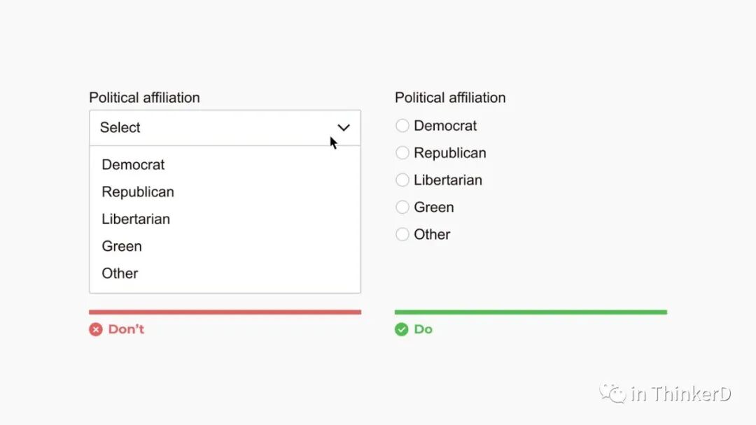This screenshot has height=425, width=756.
Task: Pick the Green radio button
Action: (402, 208)
